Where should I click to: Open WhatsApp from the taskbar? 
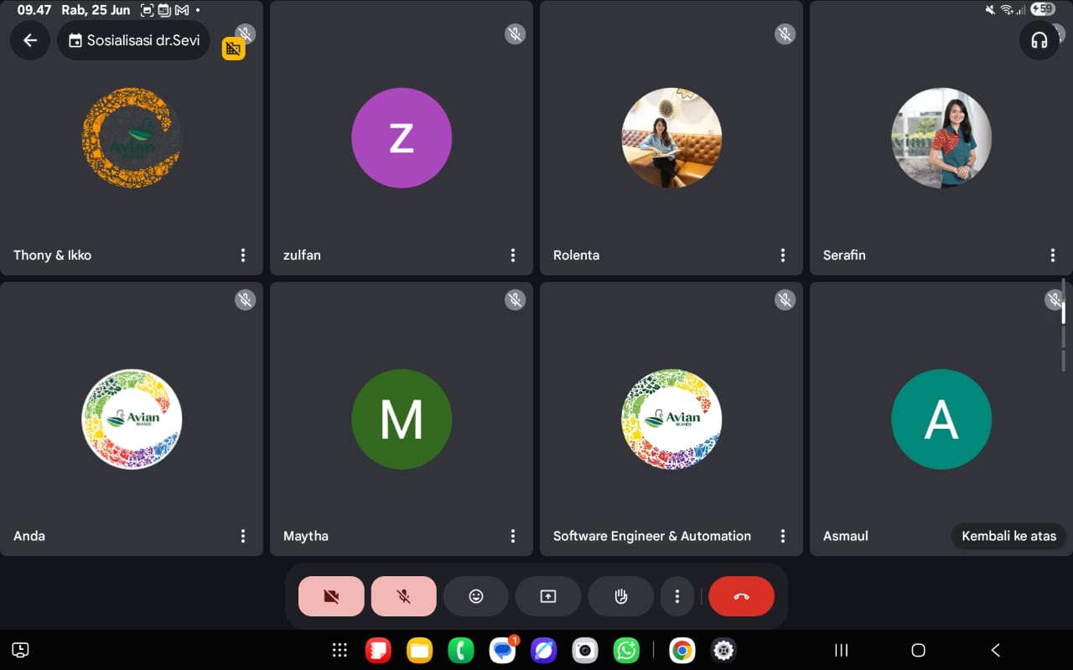click(x=626, y=650)
